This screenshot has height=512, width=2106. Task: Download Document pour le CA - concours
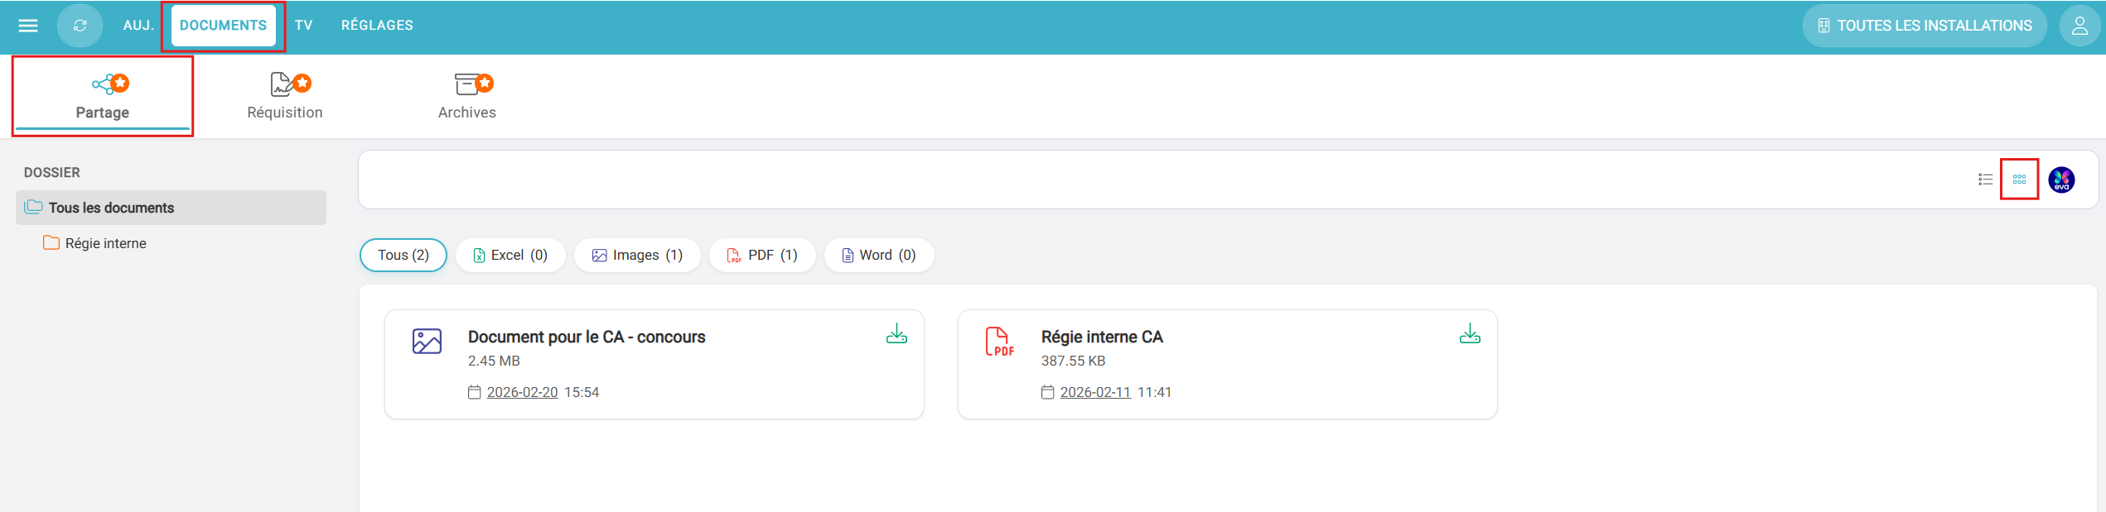pos(896,334)
